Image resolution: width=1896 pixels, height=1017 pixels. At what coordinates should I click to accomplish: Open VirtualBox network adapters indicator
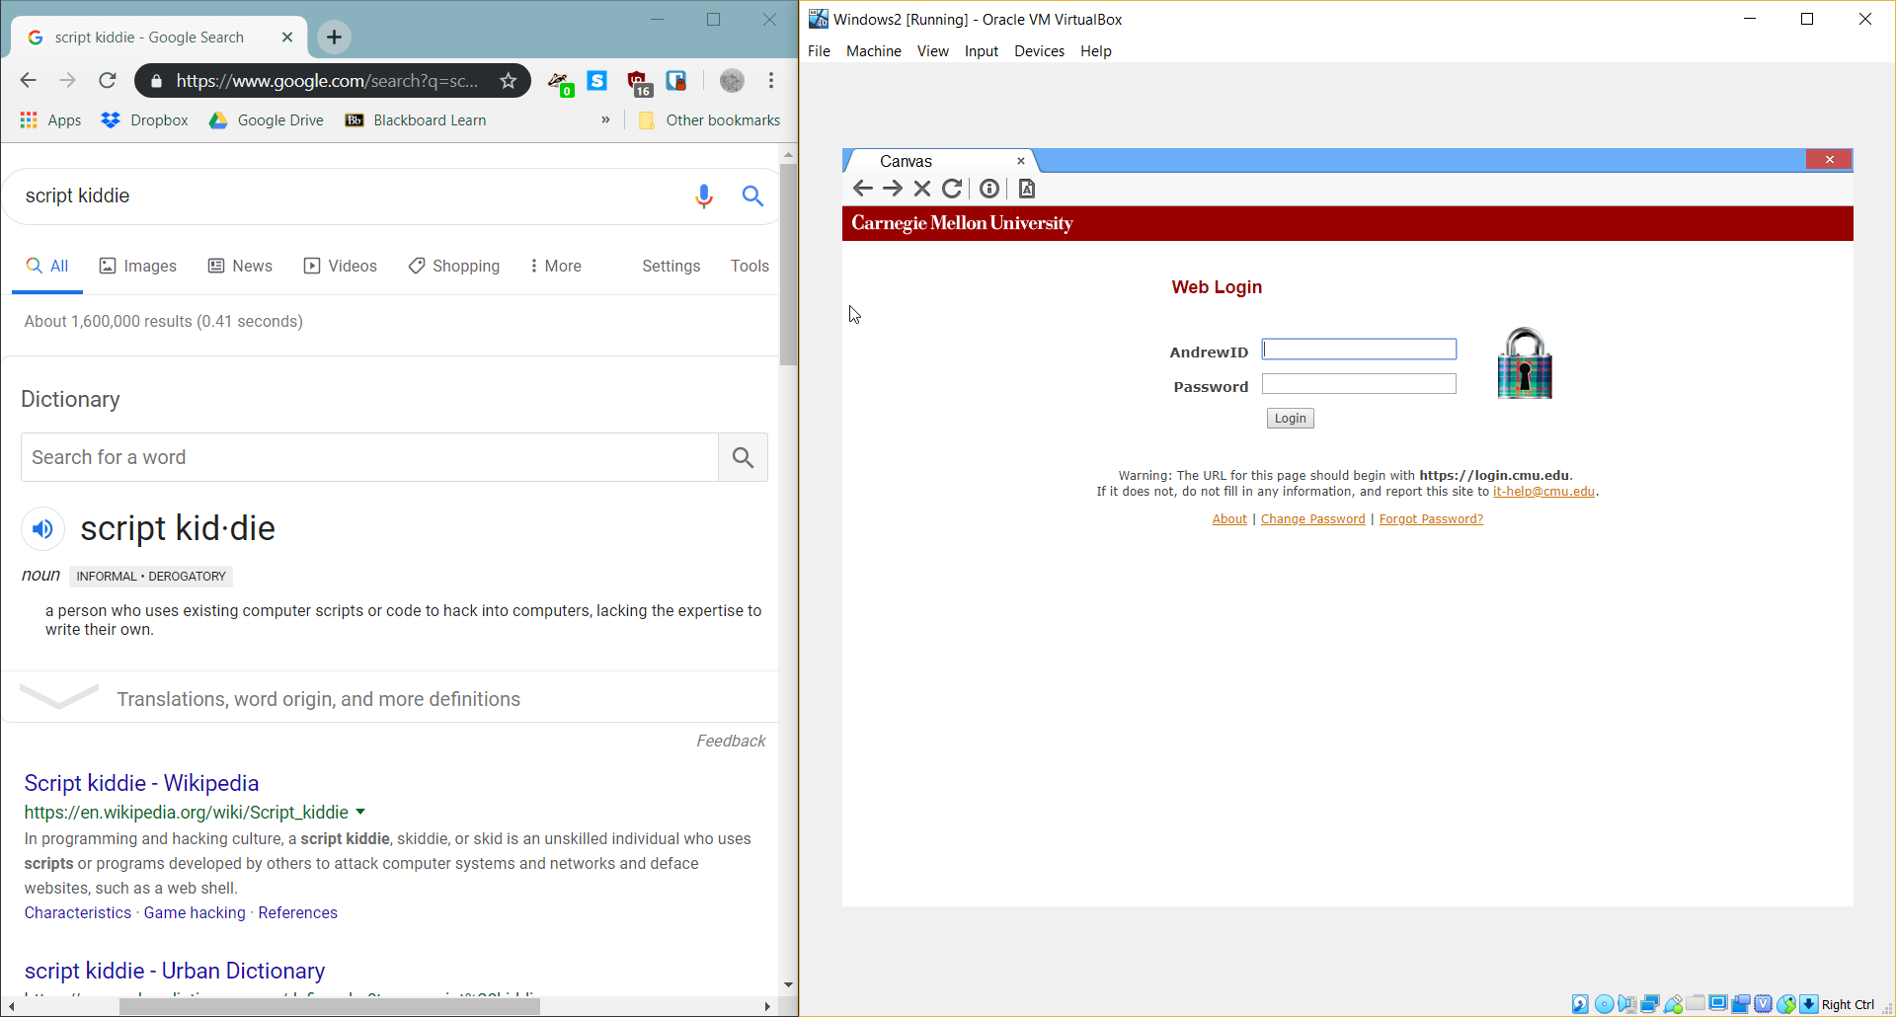1649,1004
